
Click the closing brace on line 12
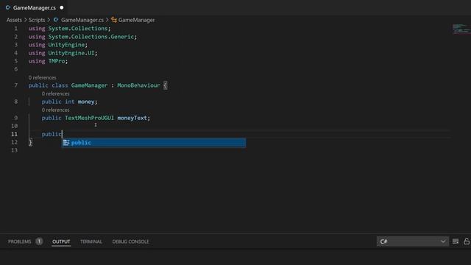[30, 142]
